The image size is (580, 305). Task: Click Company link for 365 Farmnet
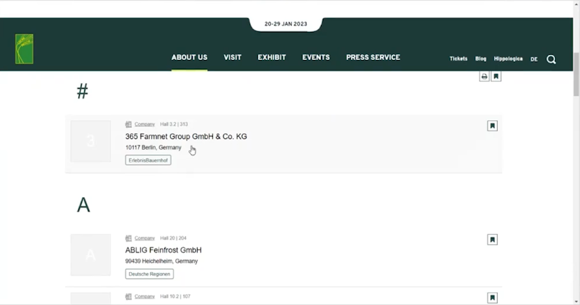(x=145, y=124)
